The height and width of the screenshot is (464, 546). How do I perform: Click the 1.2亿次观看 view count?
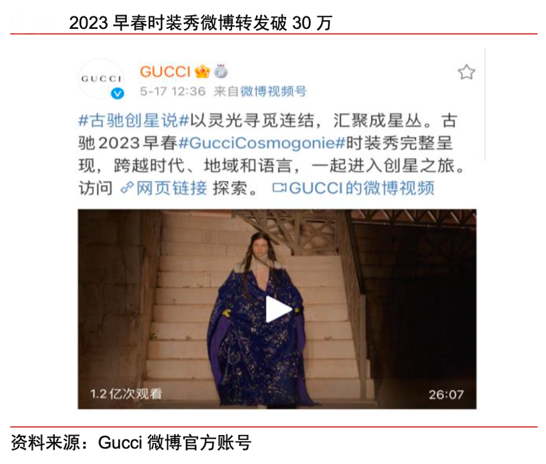[x=126, y=393]
